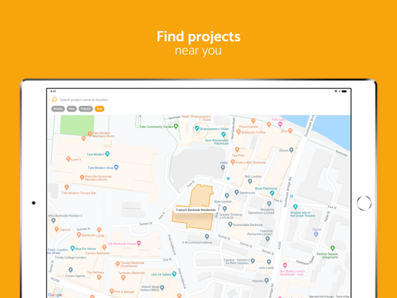This screenshot has width=397, height=298.
Task: Tap the John Lamb location pin
Action: click(269, 262)
